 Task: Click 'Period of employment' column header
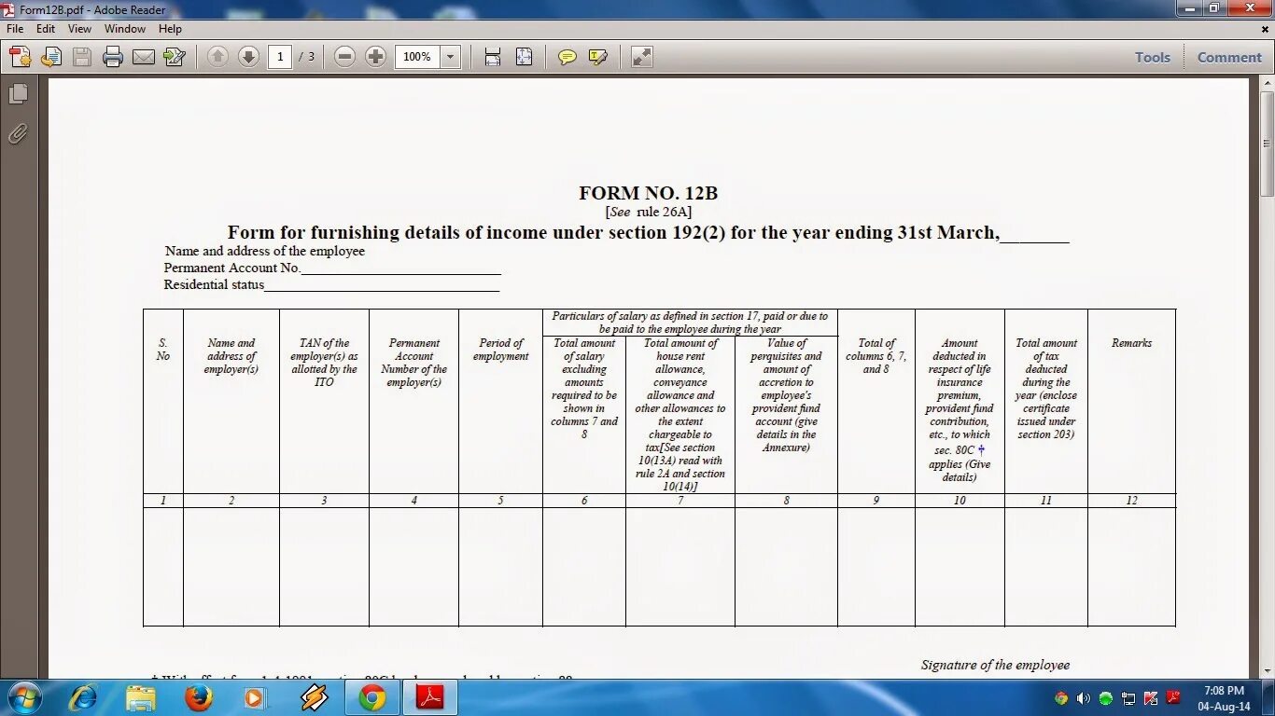pyautogui.click(x=500, y=350)
